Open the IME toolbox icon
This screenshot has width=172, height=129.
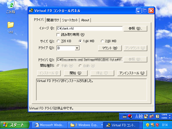click(152, 116)
